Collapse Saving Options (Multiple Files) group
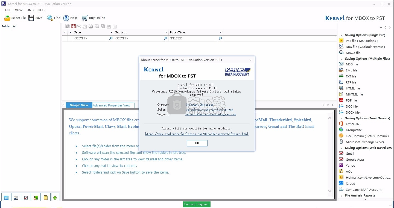 (342, 59)
